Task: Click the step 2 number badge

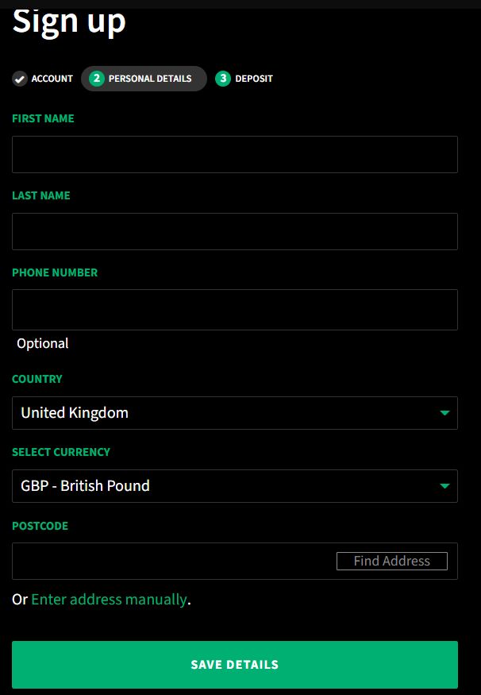Action: coord(97,79)
